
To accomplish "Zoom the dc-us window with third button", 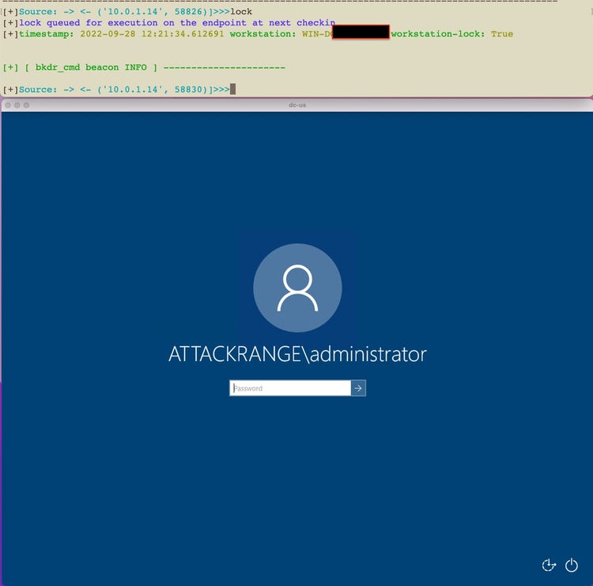I will coord(26,105).
